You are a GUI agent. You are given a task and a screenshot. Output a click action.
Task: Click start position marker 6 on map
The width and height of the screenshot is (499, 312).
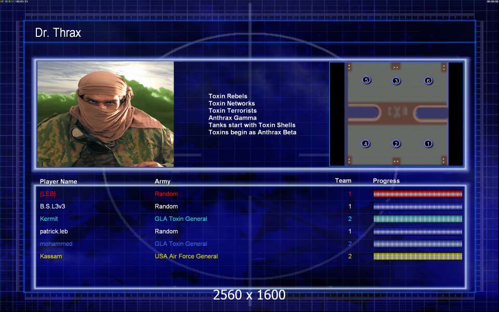tap(428, 81)
